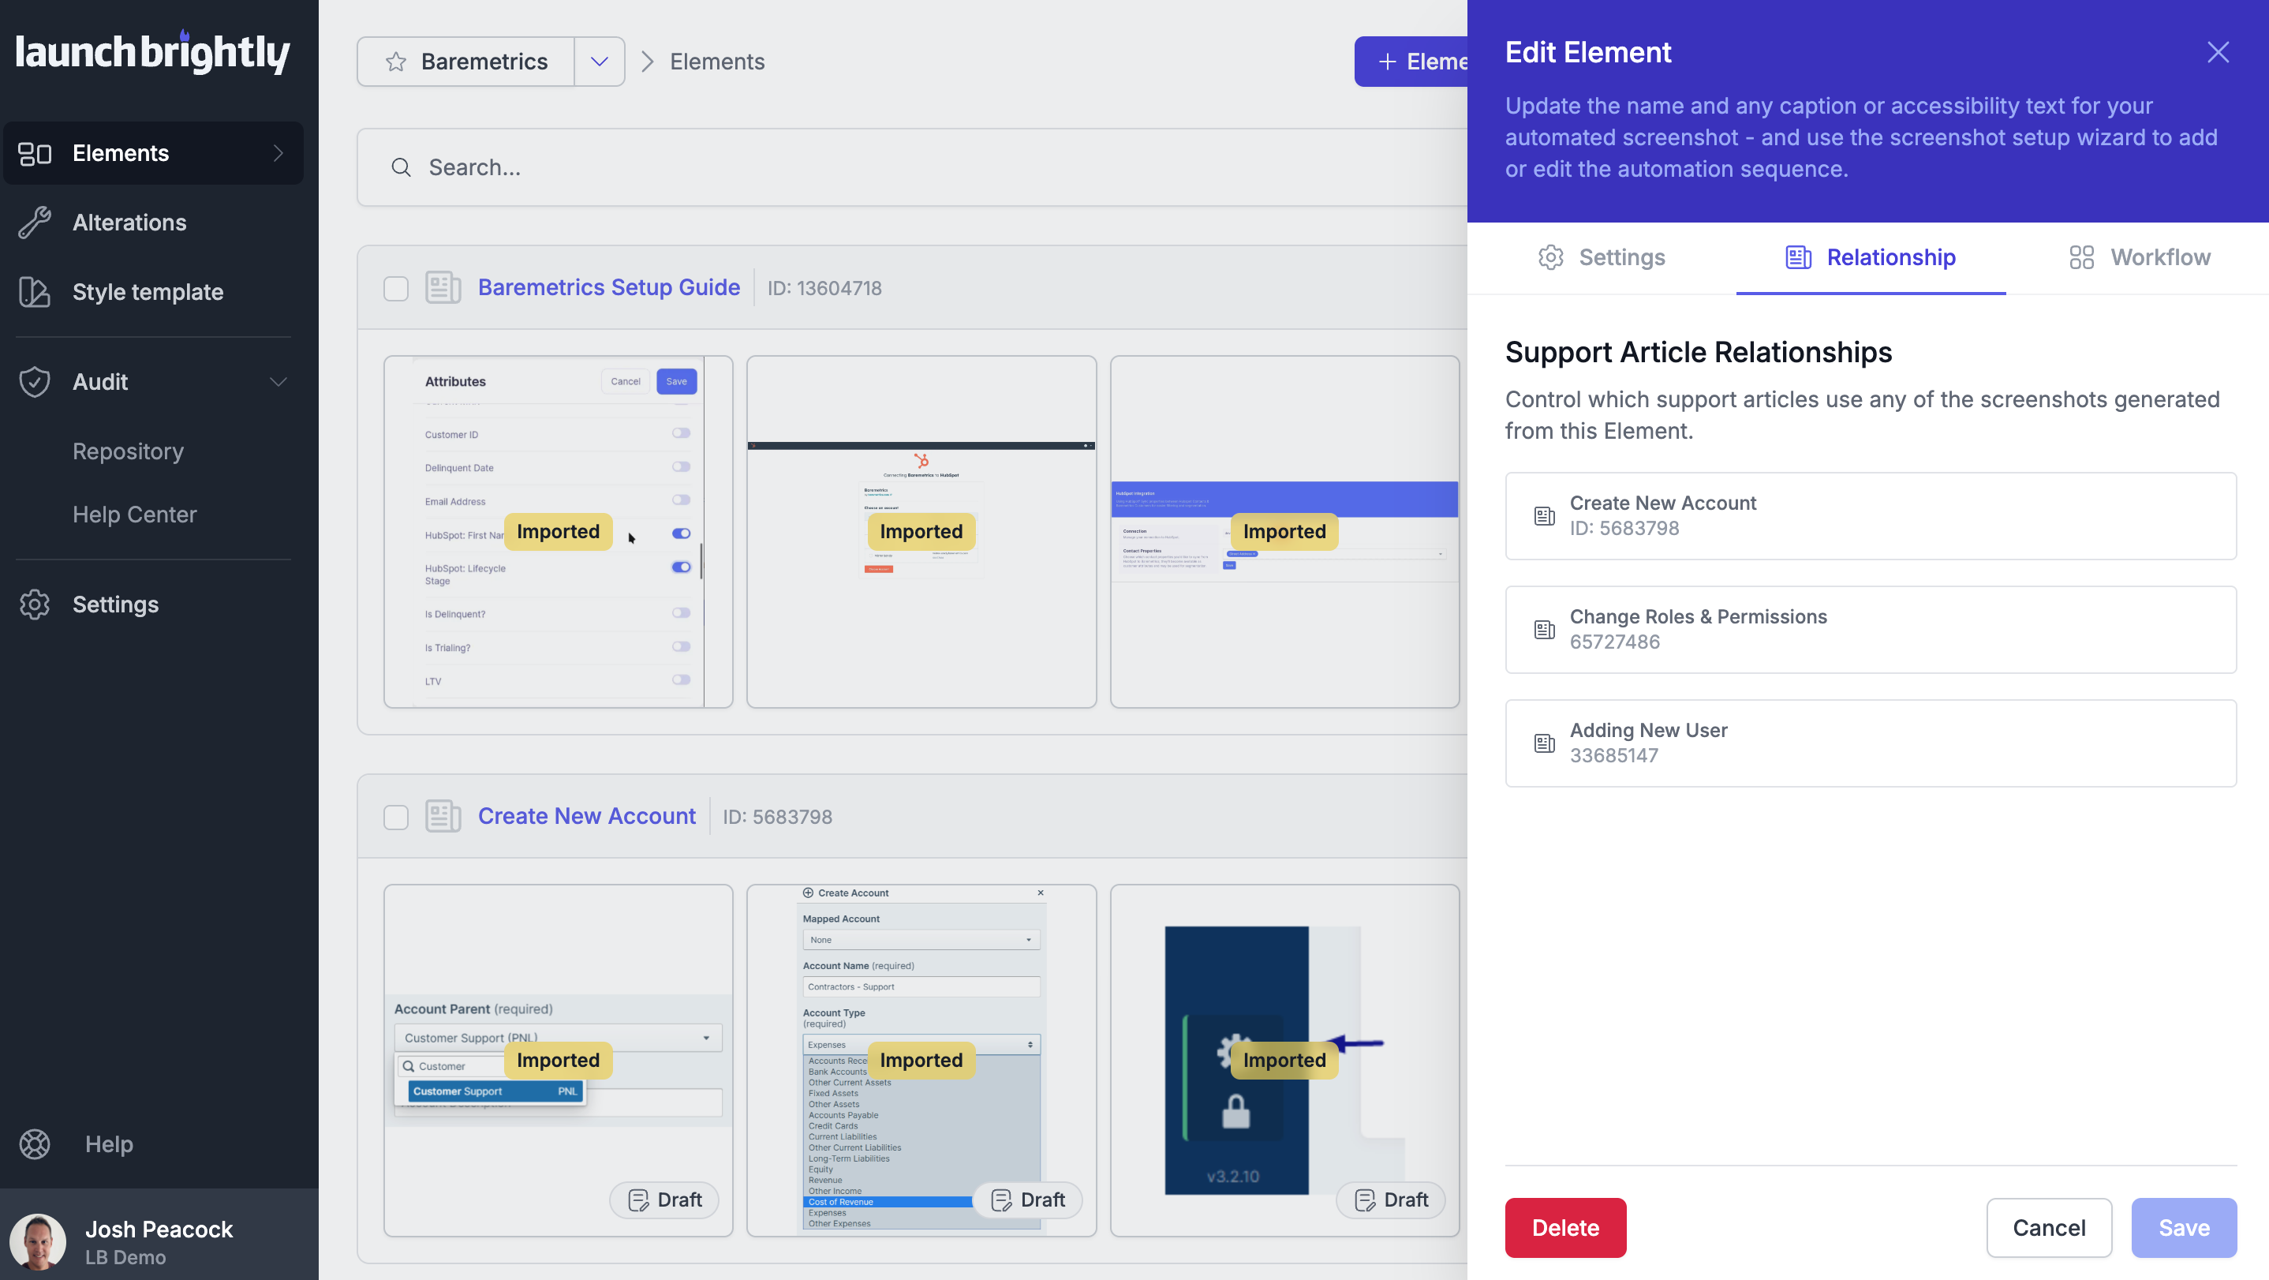Open the Attributes screenshot thumbnail
This screenshot has width=2269, height=1280.
pyautogui.click(x=558, y=532)
